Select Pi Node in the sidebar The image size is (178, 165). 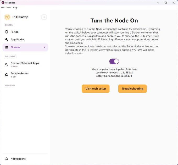[25, 47]
